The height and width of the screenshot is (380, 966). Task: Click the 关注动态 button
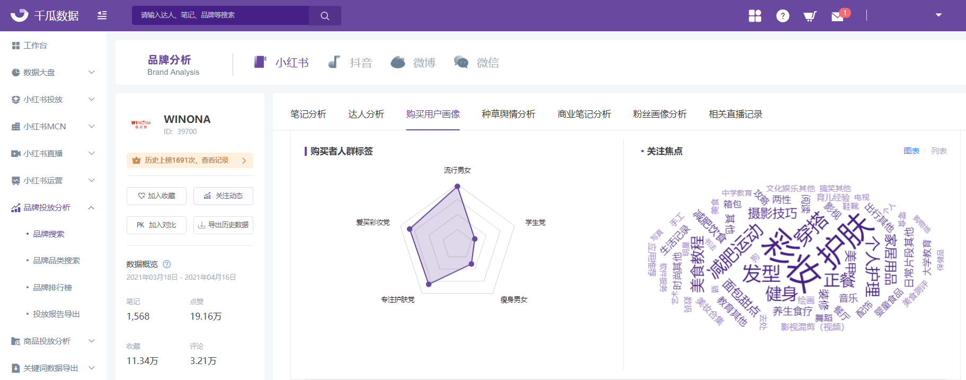[223, 196]
